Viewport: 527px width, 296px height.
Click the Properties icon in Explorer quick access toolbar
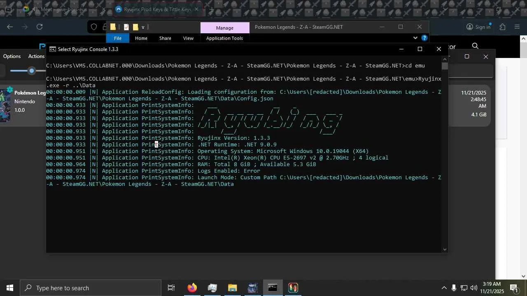(x=126, y=27)
